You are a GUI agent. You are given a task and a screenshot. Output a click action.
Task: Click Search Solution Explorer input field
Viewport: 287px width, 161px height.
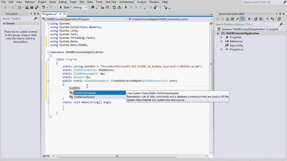(x=247, y=24)
